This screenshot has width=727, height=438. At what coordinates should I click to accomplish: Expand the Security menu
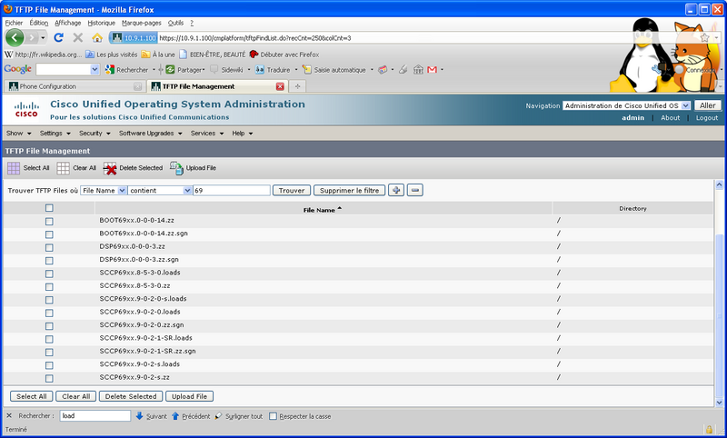pyautogui.click(x=95, y=133)
